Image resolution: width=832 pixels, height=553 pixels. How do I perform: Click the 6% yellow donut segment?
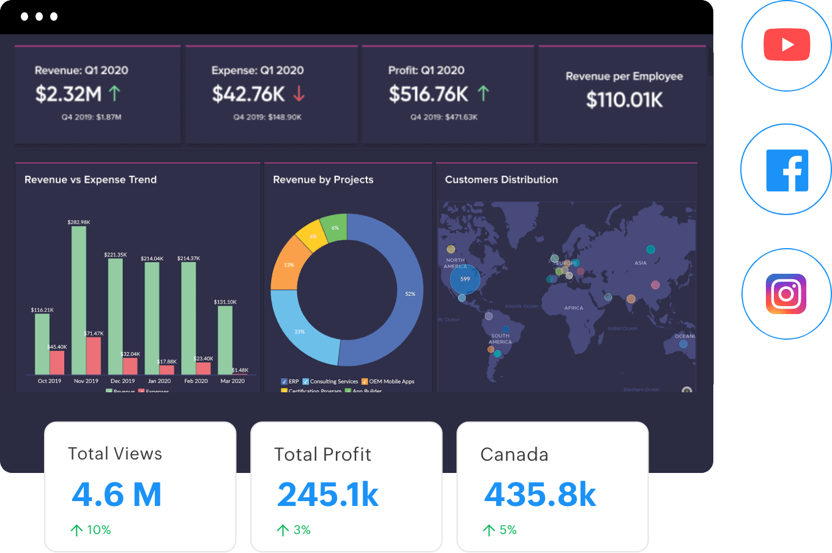tap(313, 236)
